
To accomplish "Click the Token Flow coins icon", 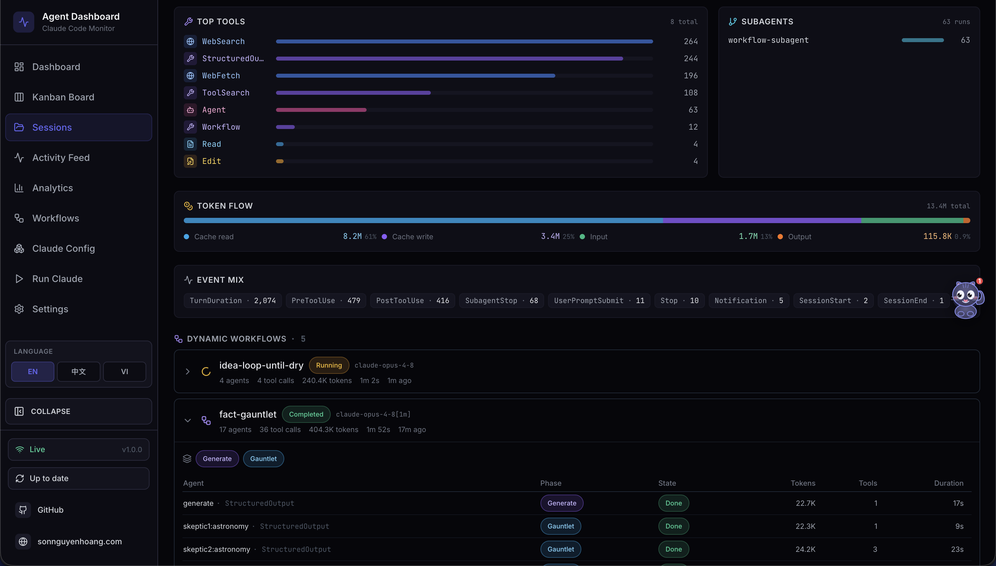I will [188, 206].
